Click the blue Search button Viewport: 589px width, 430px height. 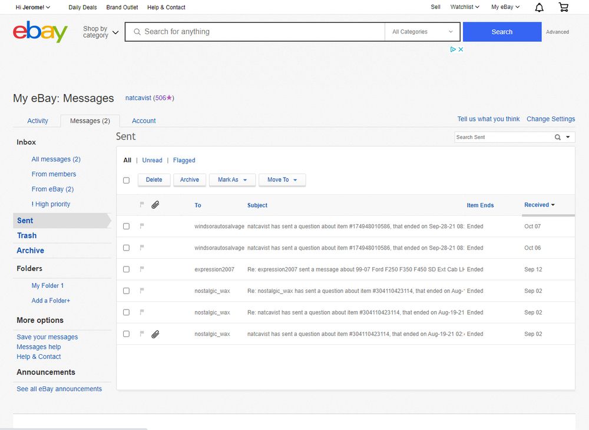coord(502,32)
